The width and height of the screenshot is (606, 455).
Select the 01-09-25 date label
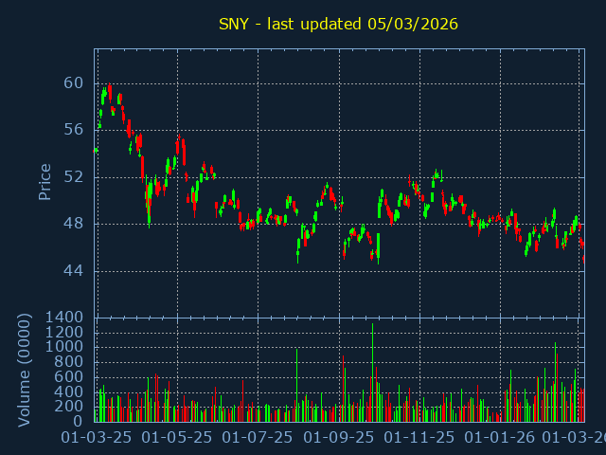[x=339, y=438]
